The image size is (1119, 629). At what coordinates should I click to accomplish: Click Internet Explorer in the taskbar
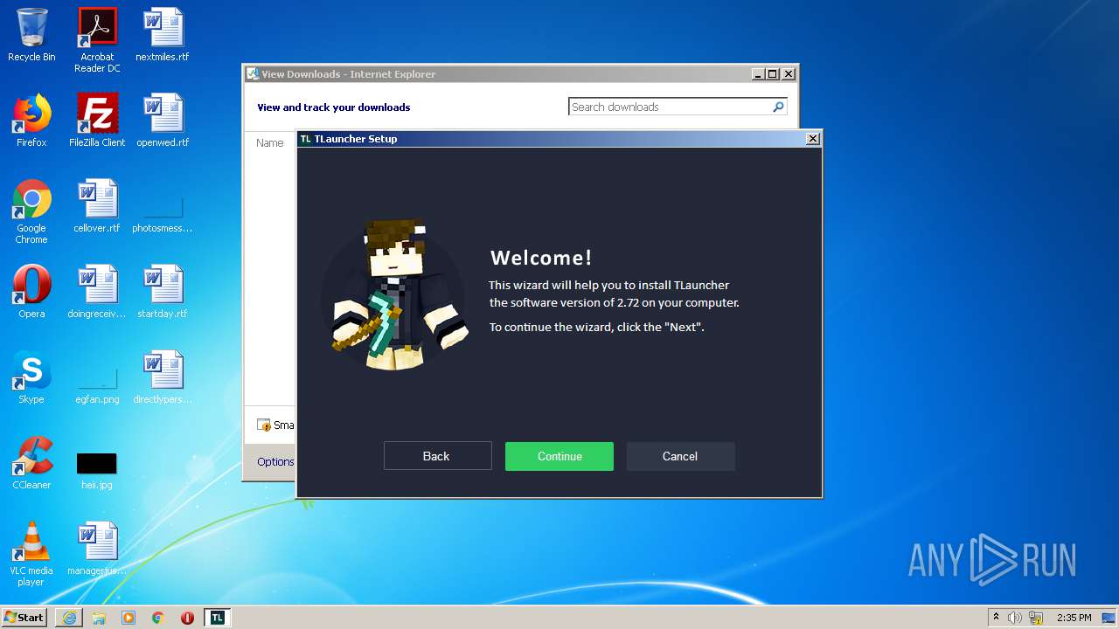pyautogui.click(x=69, y=618)
